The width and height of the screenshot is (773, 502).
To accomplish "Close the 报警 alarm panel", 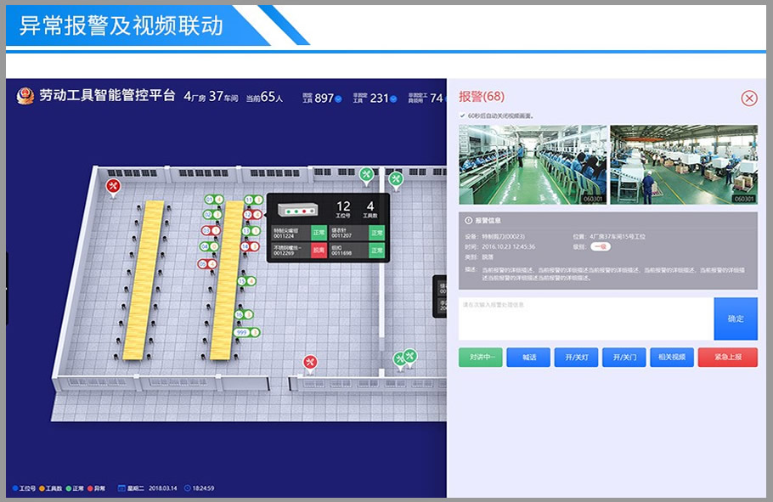I will coord(748,99).
